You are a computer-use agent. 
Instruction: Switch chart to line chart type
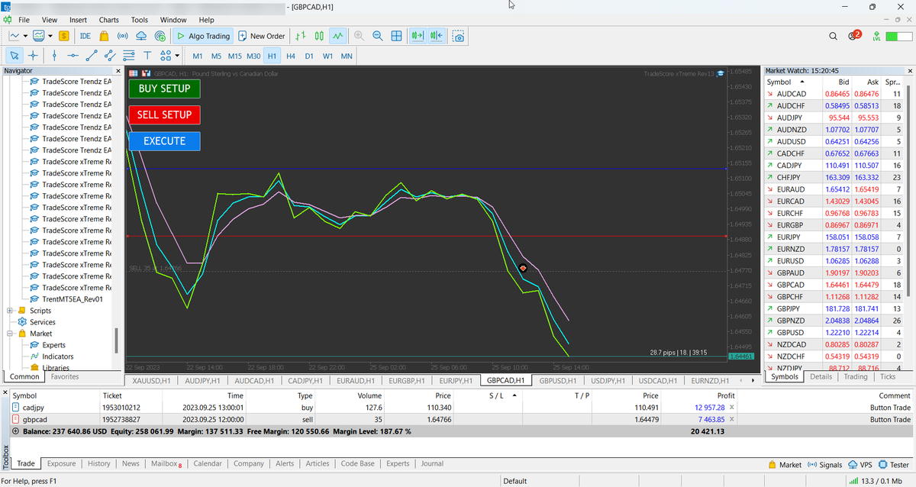point(338,35)
